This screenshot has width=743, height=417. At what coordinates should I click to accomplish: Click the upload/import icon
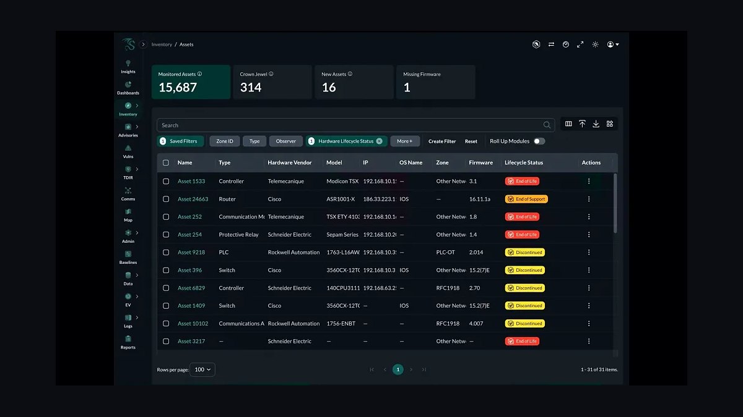(582, 124)
